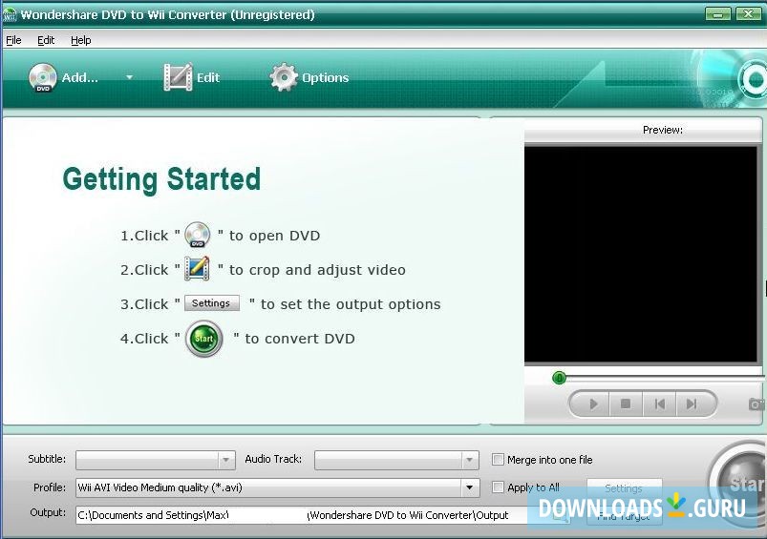Click the large Start convert button

pos(739,484)
